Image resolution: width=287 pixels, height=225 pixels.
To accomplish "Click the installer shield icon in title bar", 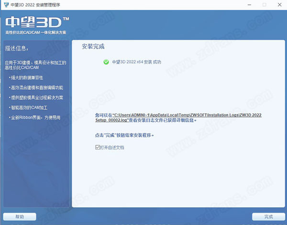I will (6, 5).
